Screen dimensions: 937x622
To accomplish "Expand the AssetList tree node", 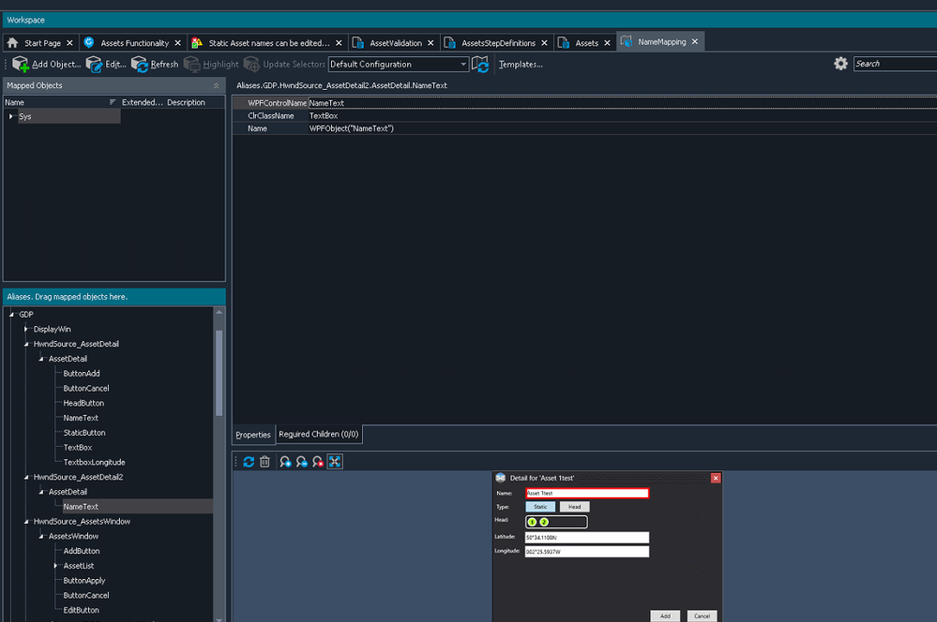I will (x=56, y=567).
